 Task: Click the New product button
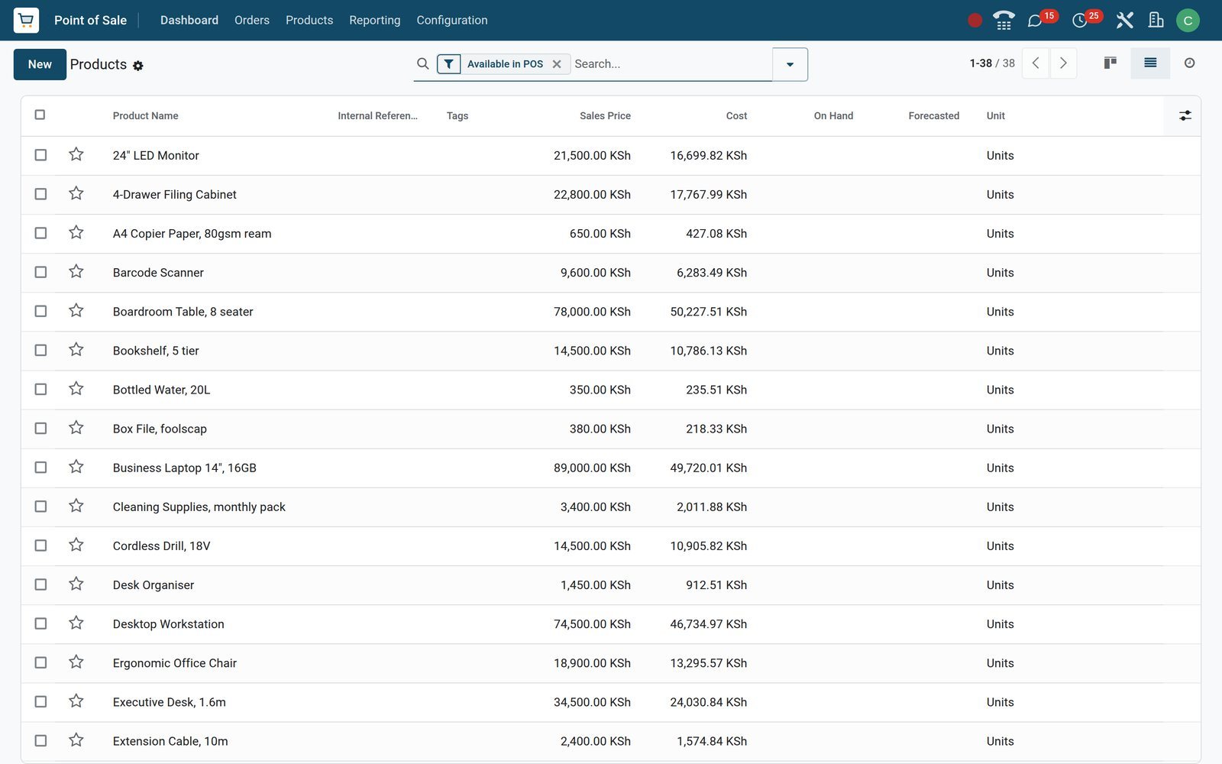tap(40, 64)
